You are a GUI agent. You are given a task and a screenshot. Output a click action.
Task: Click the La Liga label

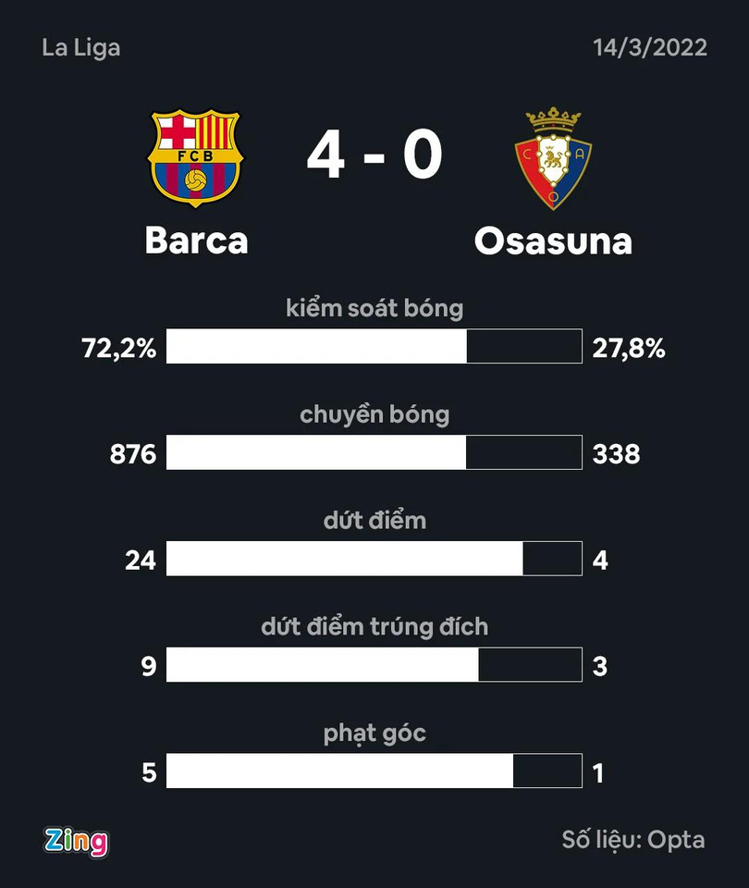coord(81,48)
